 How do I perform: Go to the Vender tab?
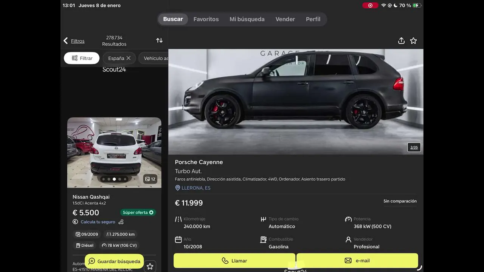coord(285,19)
